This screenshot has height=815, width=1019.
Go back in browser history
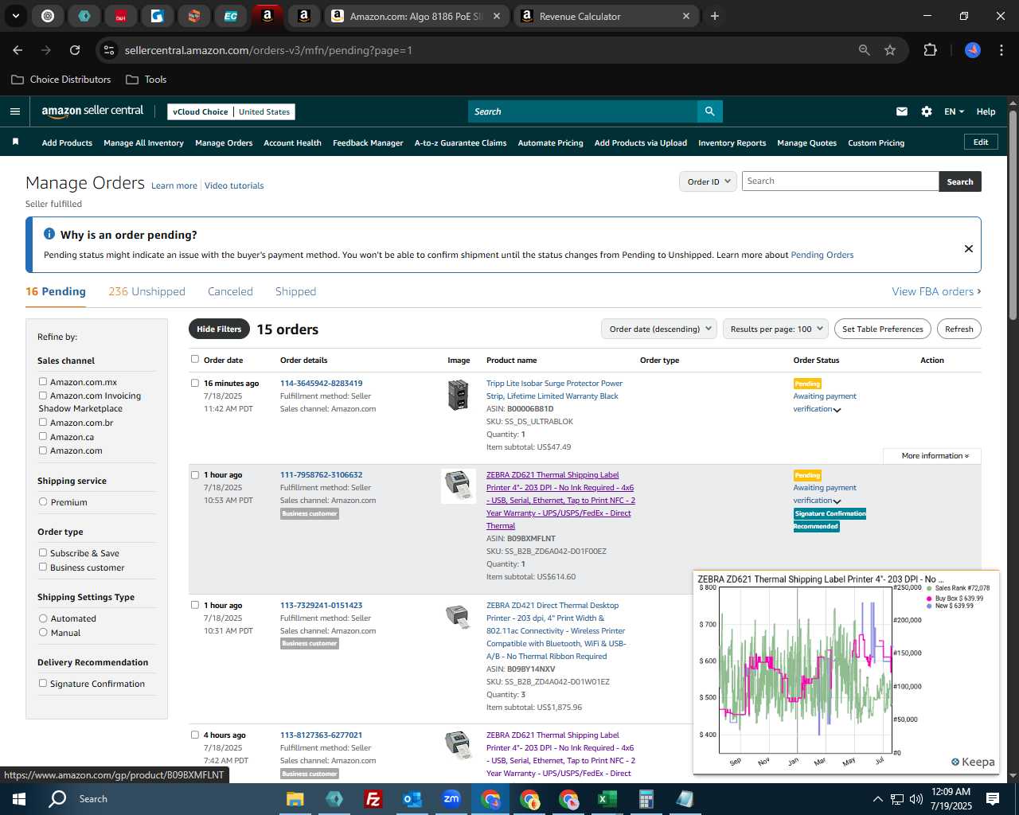(x=18, y=50)
